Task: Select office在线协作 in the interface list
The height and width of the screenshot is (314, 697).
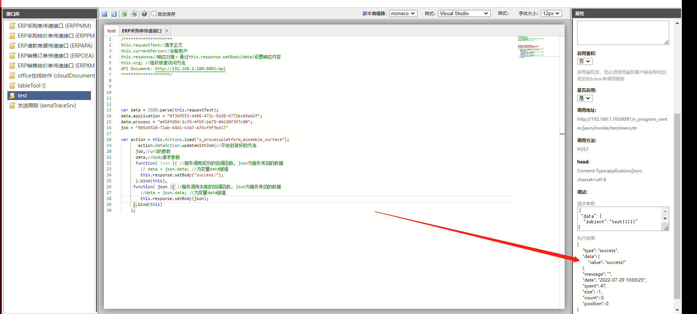Action: (56, 76)
